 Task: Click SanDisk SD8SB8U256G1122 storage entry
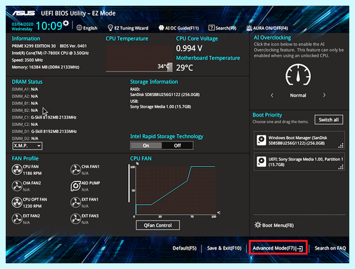point(165,95)
